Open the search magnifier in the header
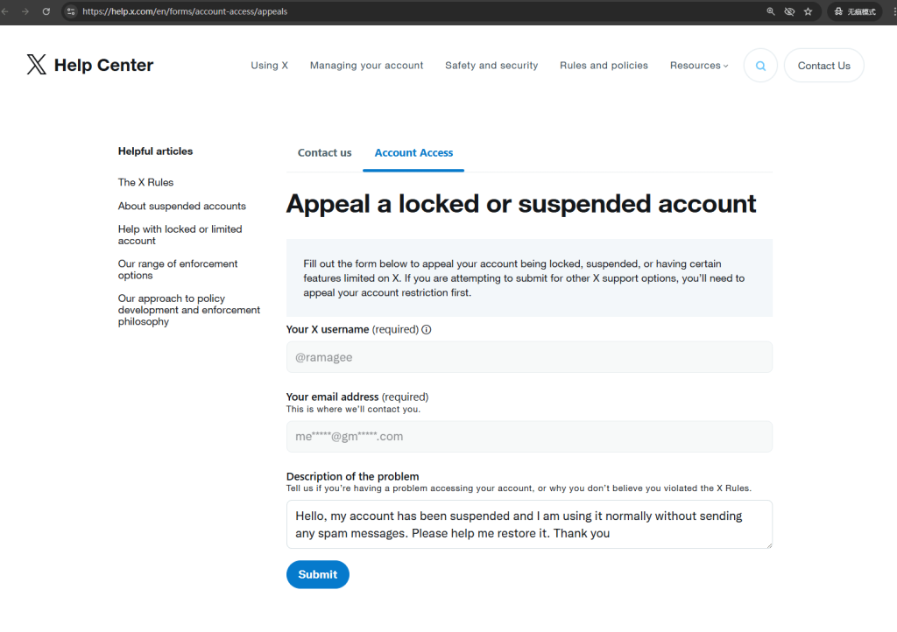 (760, 66)
